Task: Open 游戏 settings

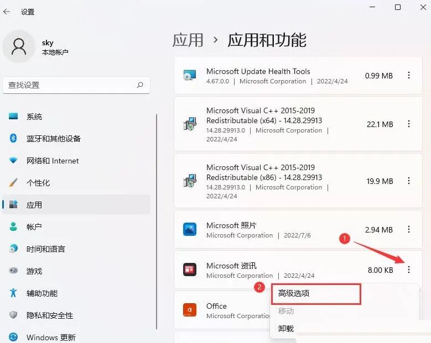Action: 76,271
